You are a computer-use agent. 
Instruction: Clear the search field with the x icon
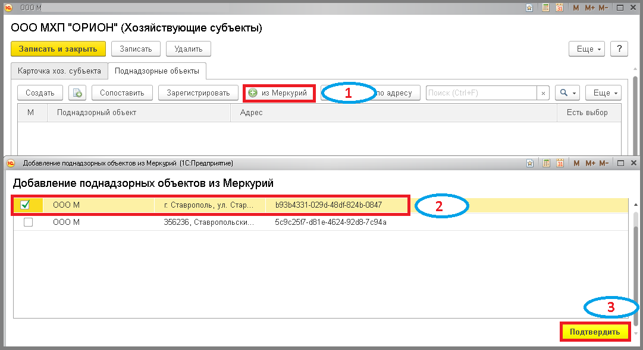[543, 93]
